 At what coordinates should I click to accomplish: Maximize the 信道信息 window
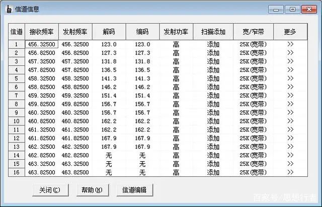[x=292, y=10]
